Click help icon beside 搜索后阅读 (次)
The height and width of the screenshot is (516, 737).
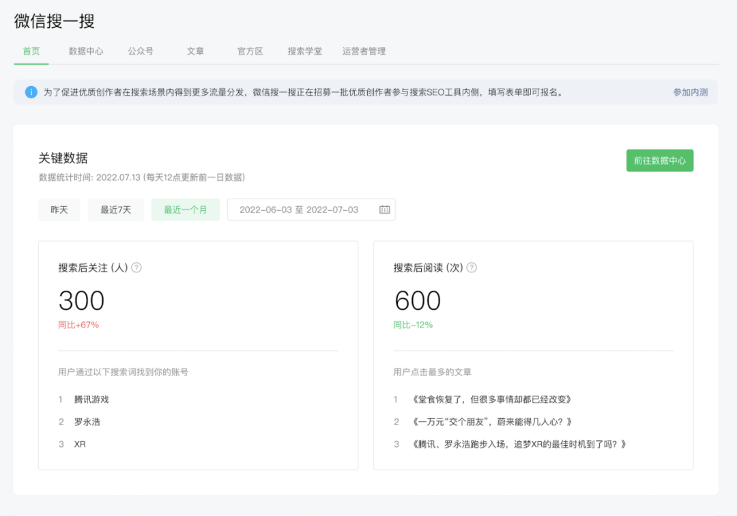[472, 268]
